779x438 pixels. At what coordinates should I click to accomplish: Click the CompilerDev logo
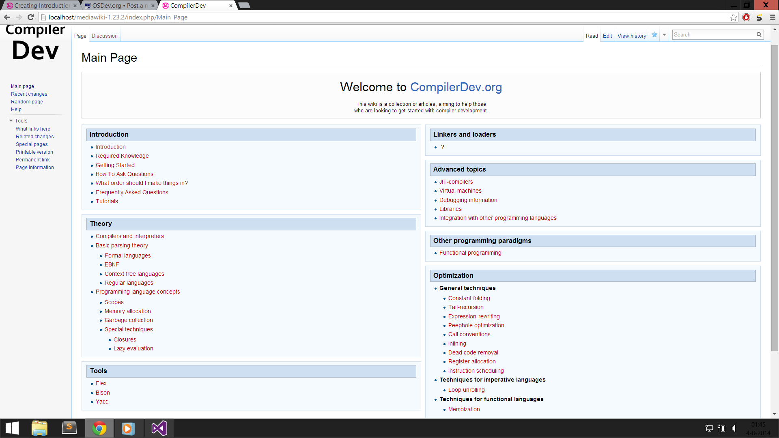(x=35, y=43)
